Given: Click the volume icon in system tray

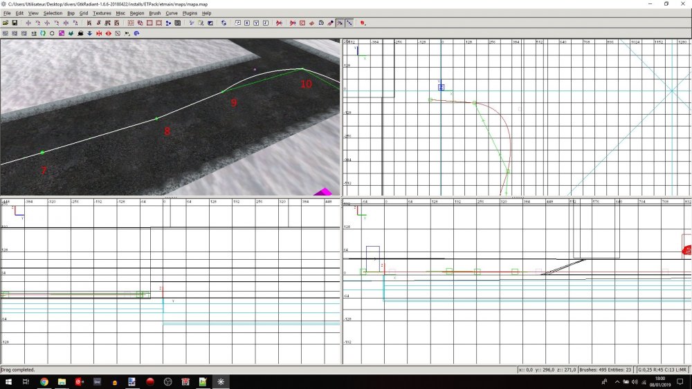Looking at the screenshot, I should (635, 381).
